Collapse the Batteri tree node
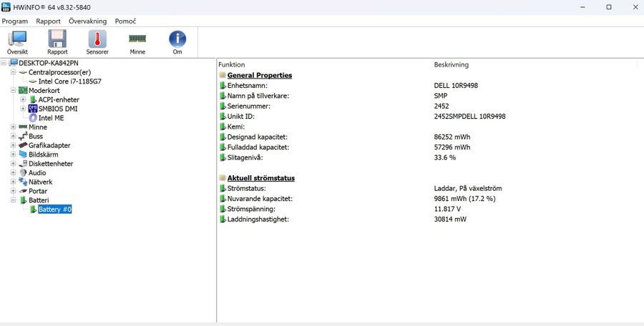The width and height of the screenshot is (644, 326). [14, 201]
